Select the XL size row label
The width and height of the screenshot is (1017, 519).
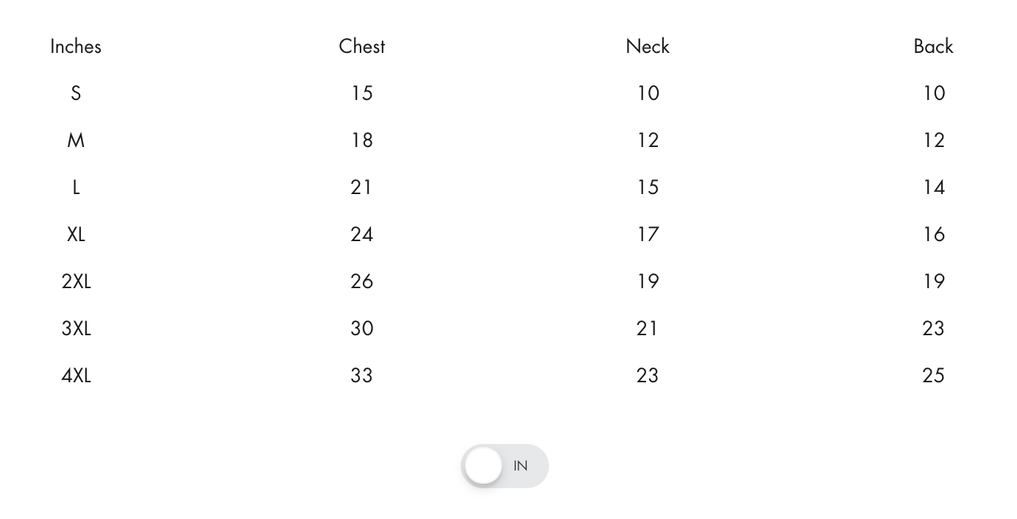point(76,235)
